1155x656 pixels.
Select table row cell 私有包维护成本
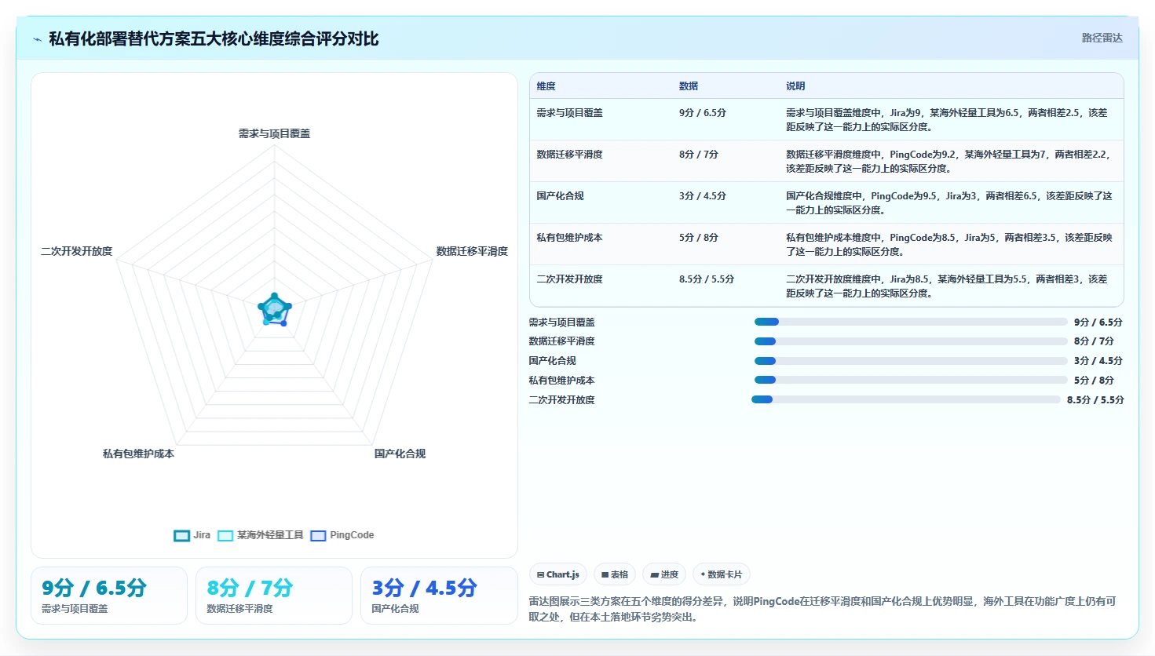569,238
